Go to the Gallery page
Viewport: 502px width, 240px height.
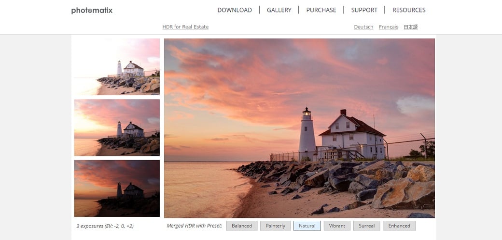(x=279, y=10)
